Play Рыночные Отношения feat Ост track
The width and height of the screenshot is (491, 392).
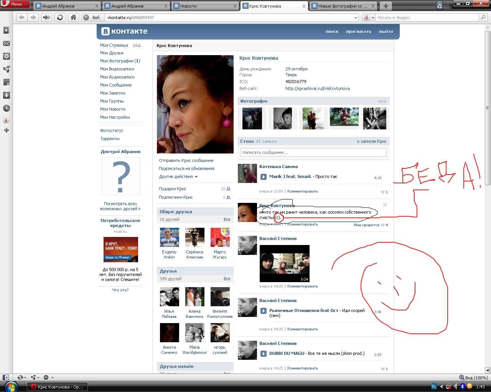point(264,310)
